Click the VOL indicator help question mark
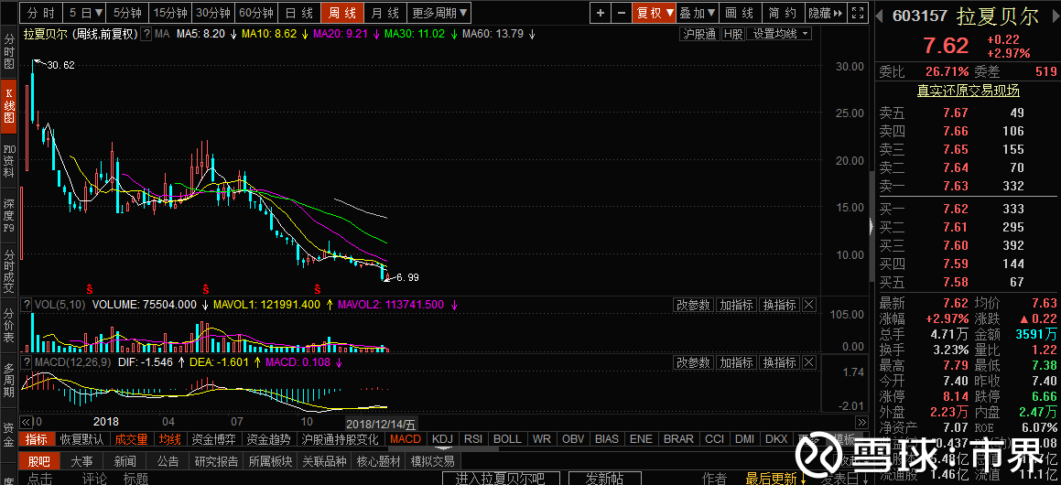This screenshot has width=1061, height=485. pos(27,305)
